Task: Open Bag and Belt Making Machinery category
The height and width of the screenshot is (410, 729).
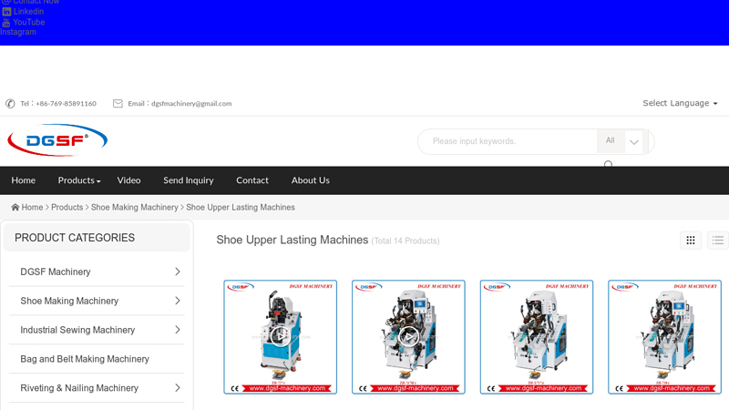Action: (85, 359)
